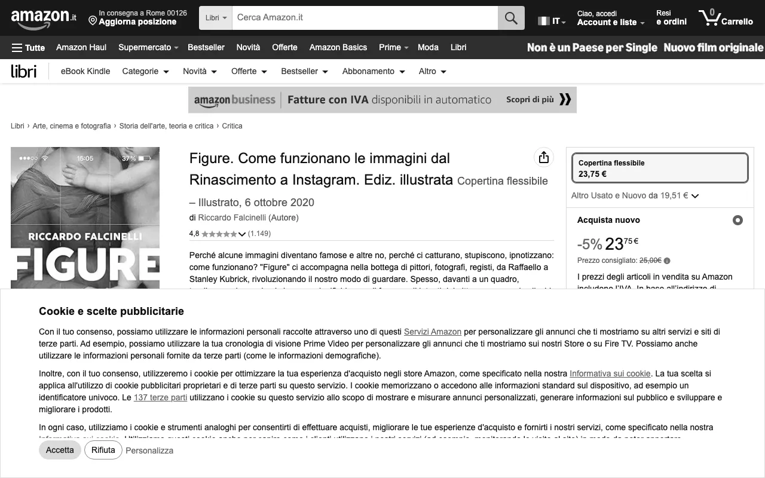Viewport: 765px width, 478px height.
Task: Open Novità in the top nav bar
Action: click(x=248, y=47)
